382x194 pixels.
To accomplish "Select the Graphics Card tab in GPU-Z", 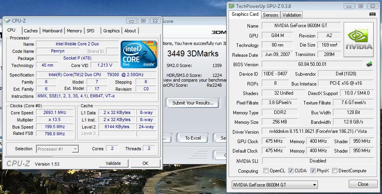I will pyautogui.click(x=245, y=14).
